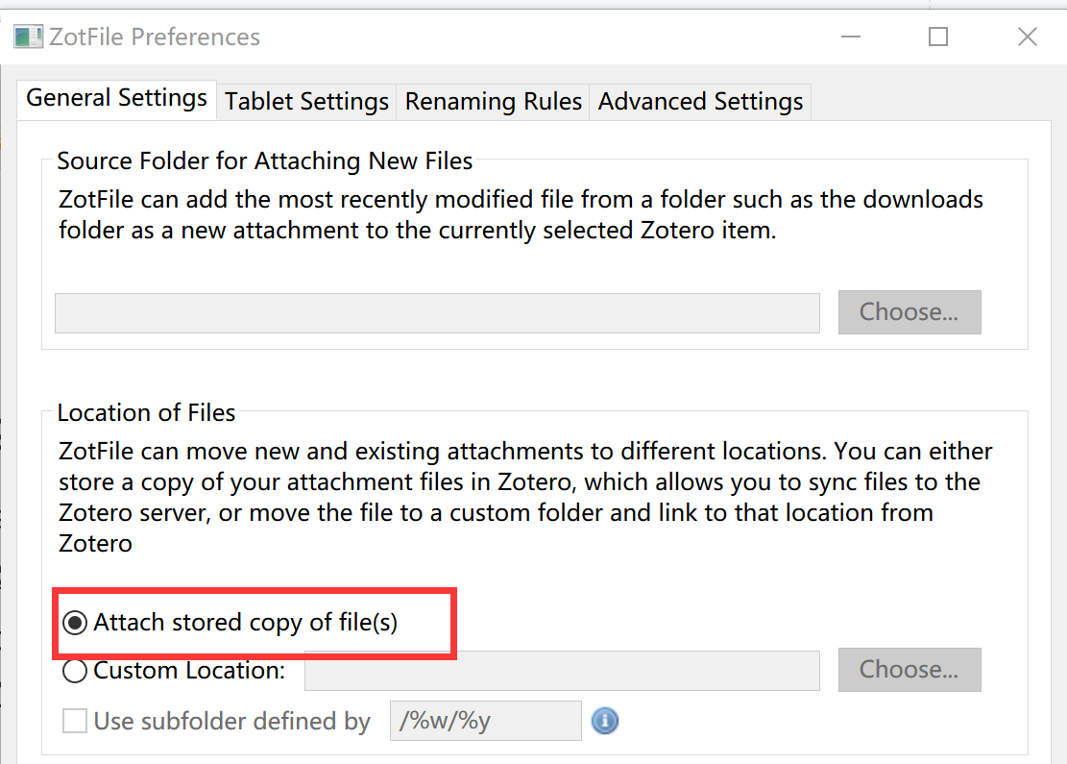Screen dimensions: 1067x764
Task: Enable the "Use subfolder defined by" checkbox
Action: click(75, 721)
